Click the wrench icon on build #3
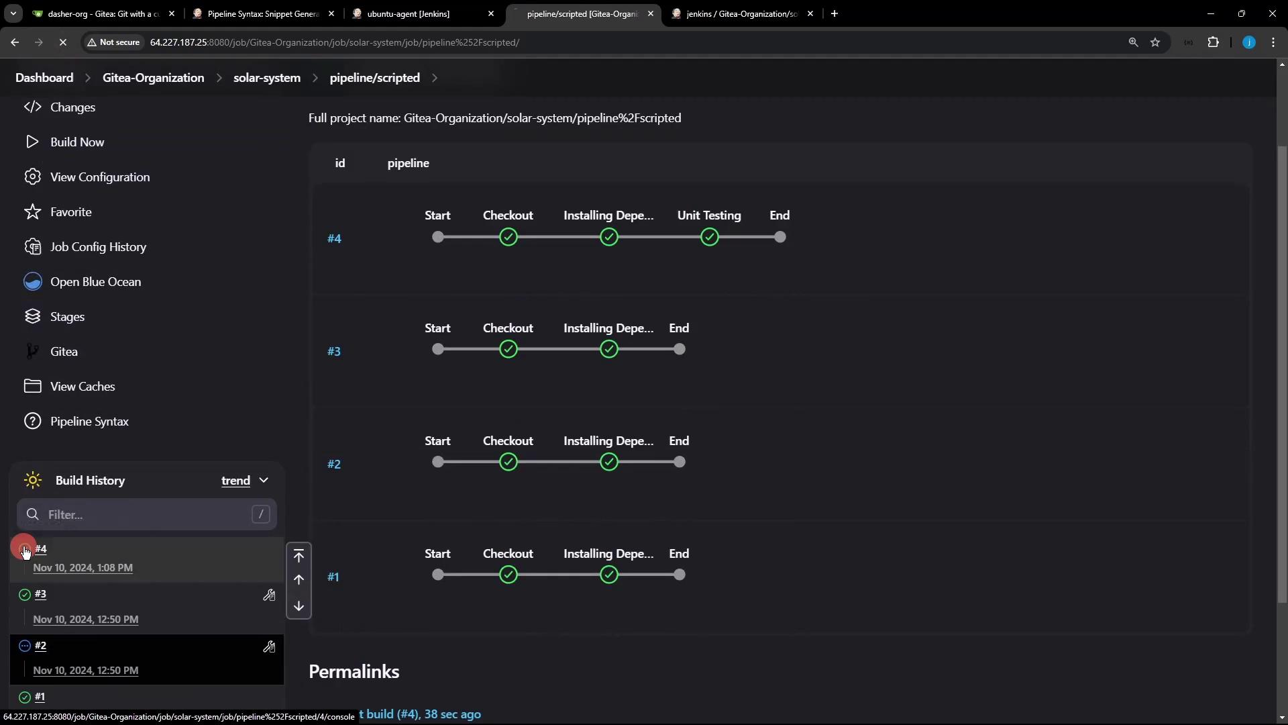The width and height of the screenshot is (1288, 725). click(x=269, y=595)
